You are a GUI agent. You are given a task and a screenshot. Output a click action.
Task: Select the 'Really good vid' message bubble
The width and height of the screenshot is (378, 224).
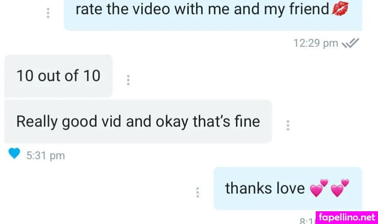tap(139, 121)
